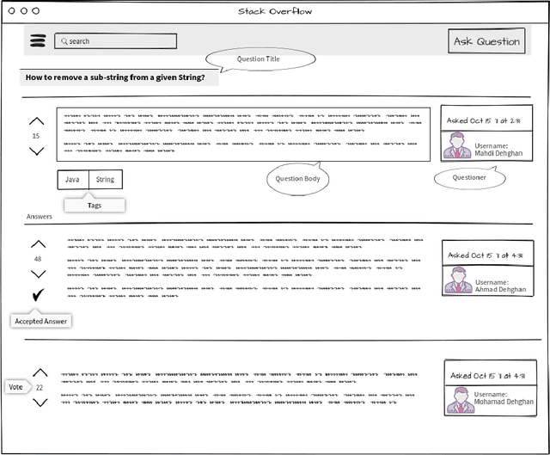Downvote the question with 15 votes

pyautogui.click(x=36, y=151)
